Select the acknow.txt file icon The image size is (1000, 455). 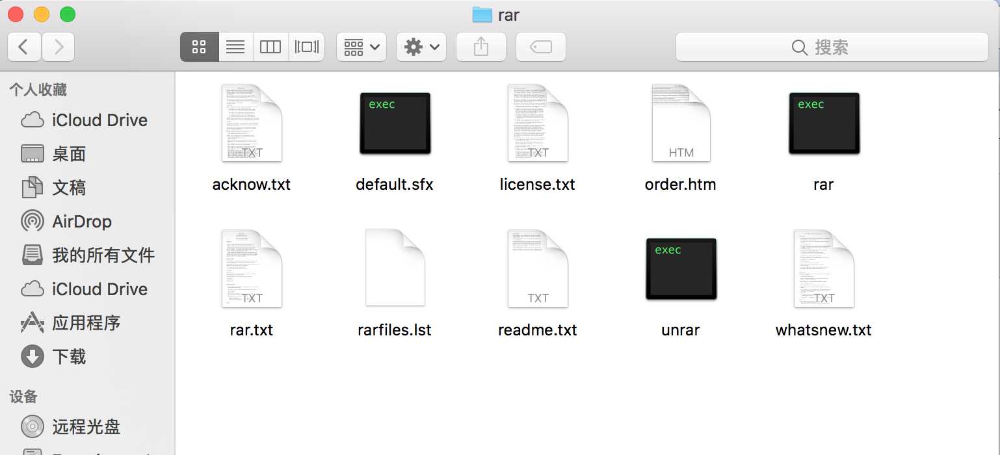click(252, 123)
